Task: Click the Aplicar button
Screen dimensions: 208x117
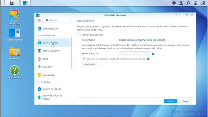Action: pos(170,101)
